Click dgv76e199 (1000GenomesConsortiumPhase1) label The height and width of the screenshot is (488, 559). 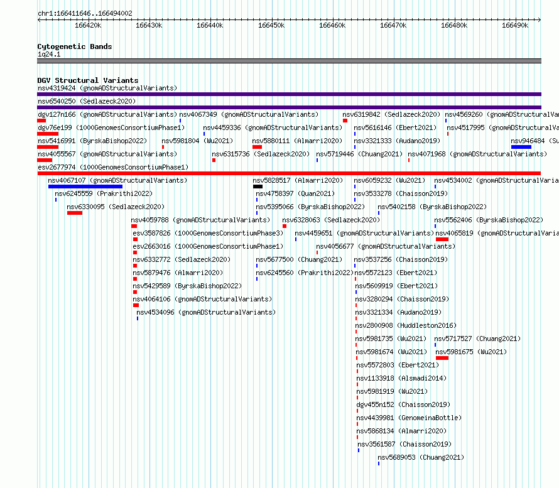pyautogui.click(x=111, y=127)
